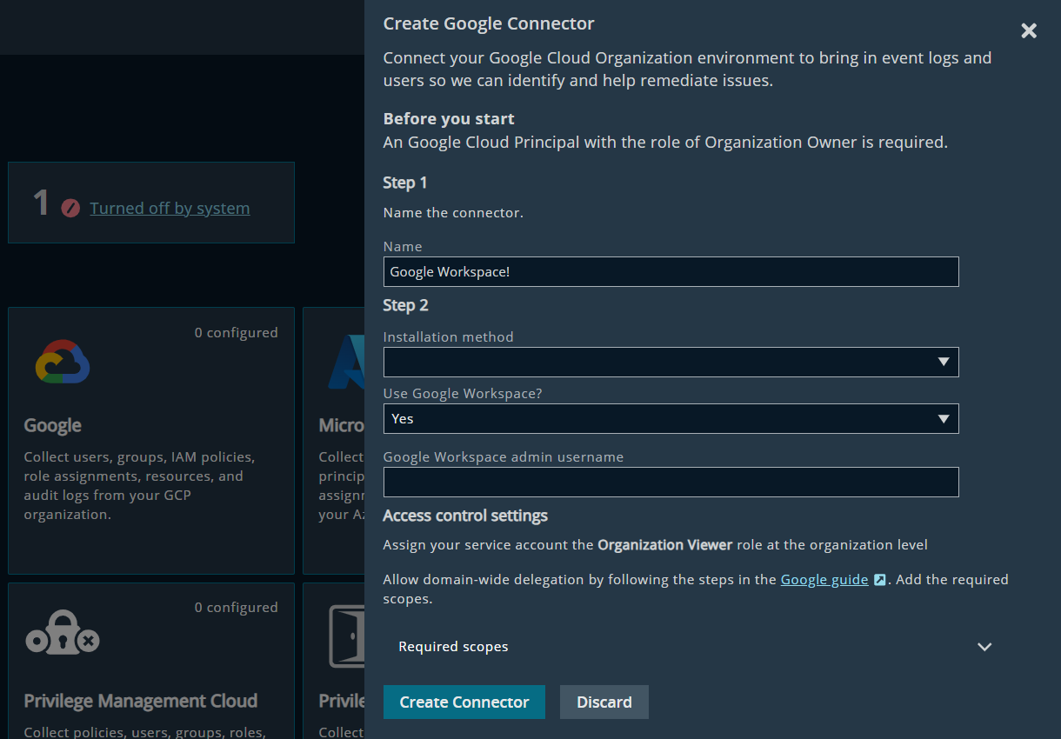
Task: Click '0 configured' on the Google card
Action: click(237, 333)
